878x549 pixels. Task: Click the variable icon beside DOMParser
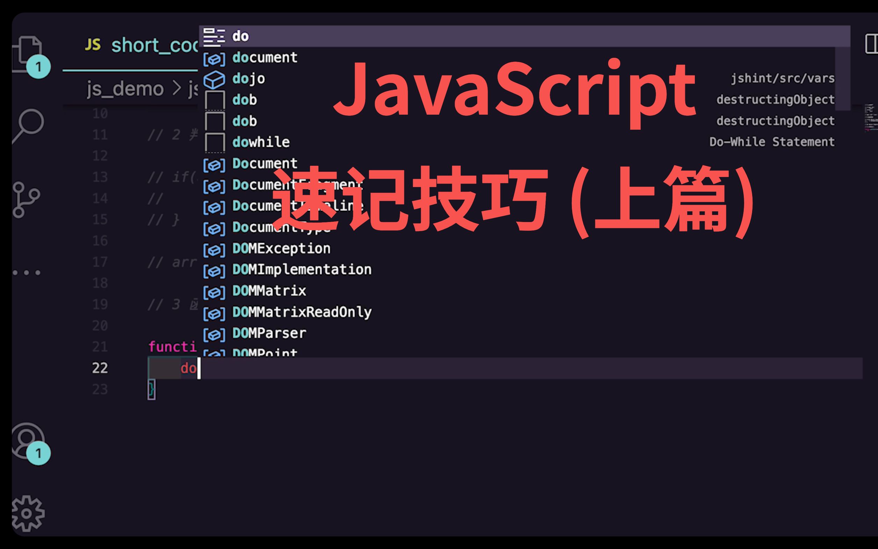pyautogui.click(x=214, y=334)
